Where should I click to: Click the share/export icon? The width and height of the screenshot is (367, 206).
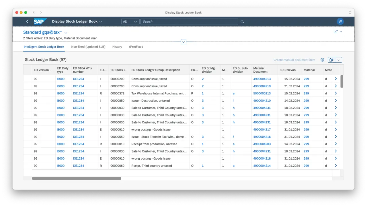[336, 32]
